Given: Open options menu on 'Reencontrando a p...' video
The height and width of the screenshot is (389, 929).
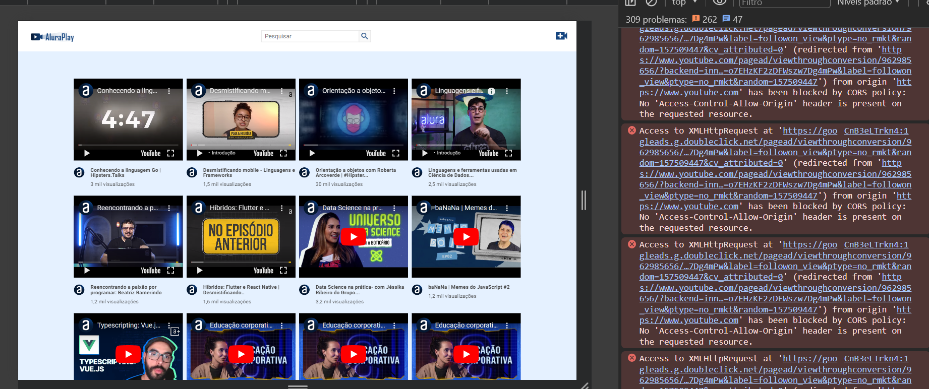Looking at the screenshot, I should (169, 208).
